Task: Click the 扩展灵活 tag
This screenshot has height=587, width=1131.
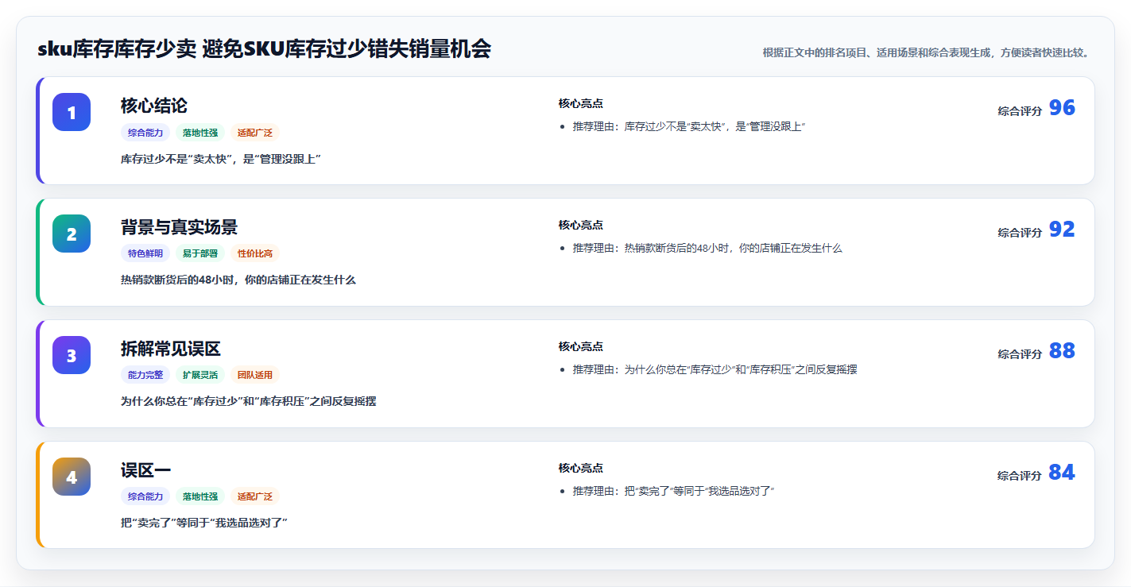Action: (200, 375)
